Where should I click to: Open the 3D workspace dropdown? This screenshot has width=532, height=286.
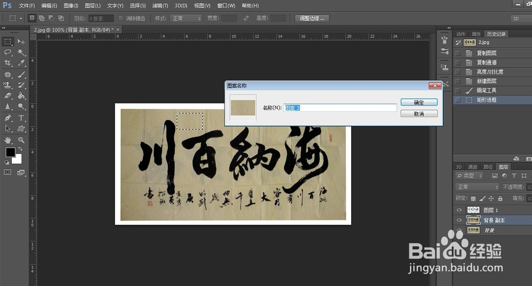[521, 19]
